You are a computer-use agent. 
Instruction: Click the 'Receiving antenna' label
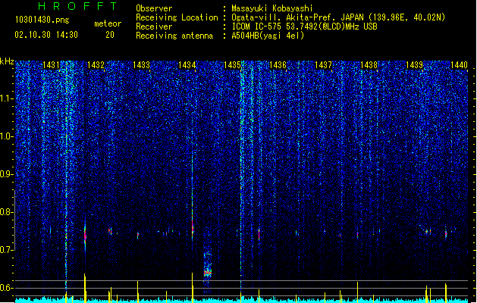(174, 36)
